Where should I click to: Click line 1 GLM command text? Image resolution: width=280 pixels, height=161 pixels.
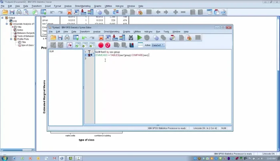point(108,52)
